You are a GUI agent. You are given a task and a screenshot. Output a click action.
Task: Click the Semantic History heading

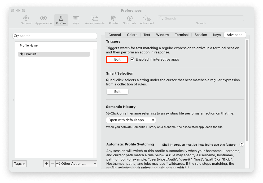coord(121,107)
